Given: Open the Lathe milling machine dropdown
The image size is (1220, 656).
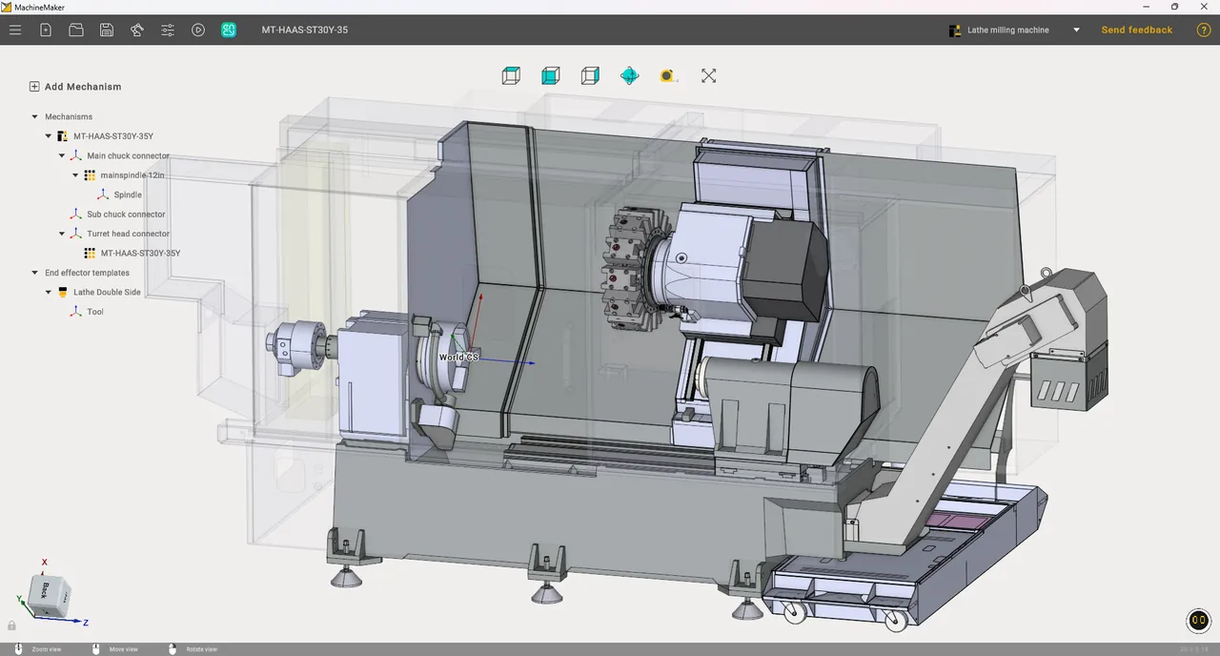Looking at the screenshot, I should (1076, 30).
